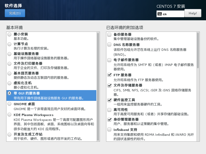Pick the 虚拟化主机 radio button
Viewport: 206px width, 154px height.
point(9,83)
